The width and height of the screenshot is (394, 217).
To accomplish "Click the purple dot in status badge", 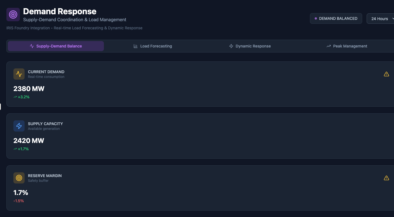I will click(316, 18).
